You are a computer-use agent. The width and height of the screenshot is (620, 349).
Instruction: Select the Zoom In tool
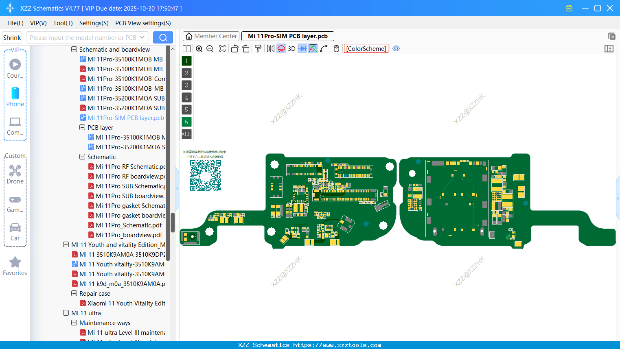199,48
